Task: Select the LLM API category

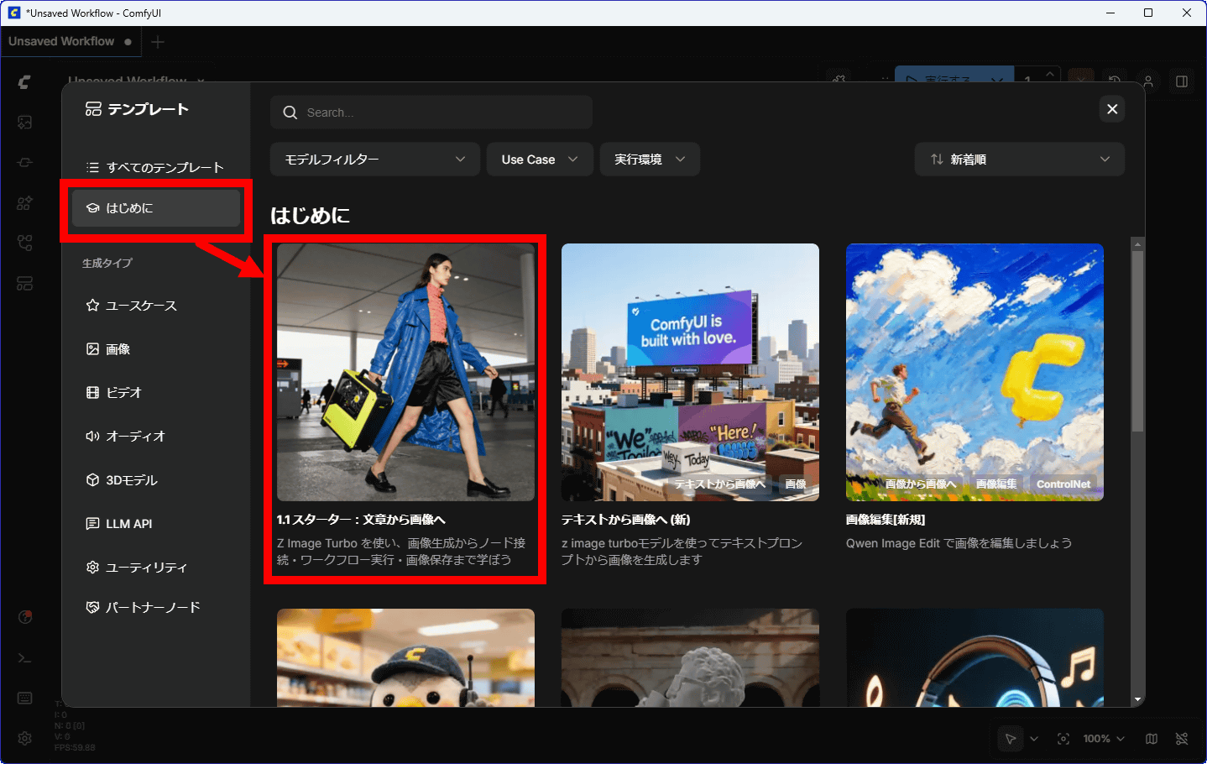Action: coord(128,524)
